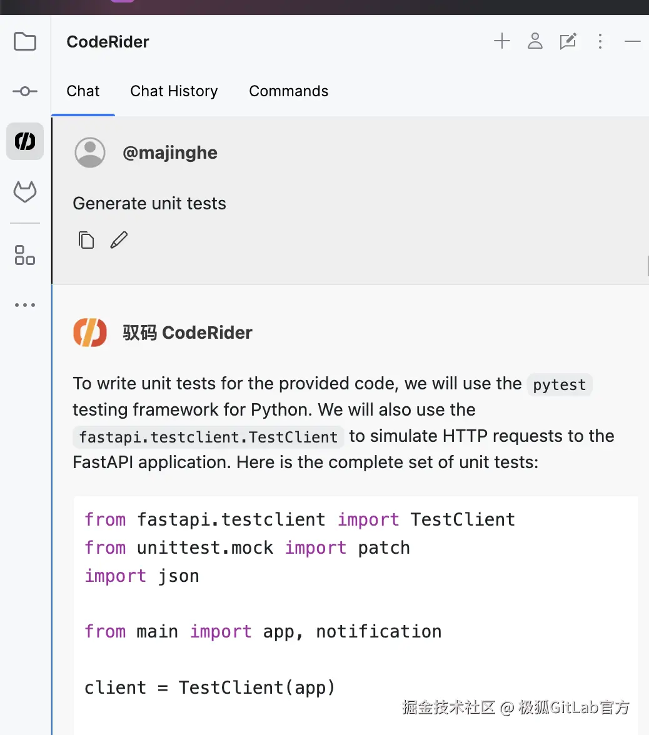Click the @majinghe user avatar
Viewport: 649px width, 735px height.
[90, 152]
